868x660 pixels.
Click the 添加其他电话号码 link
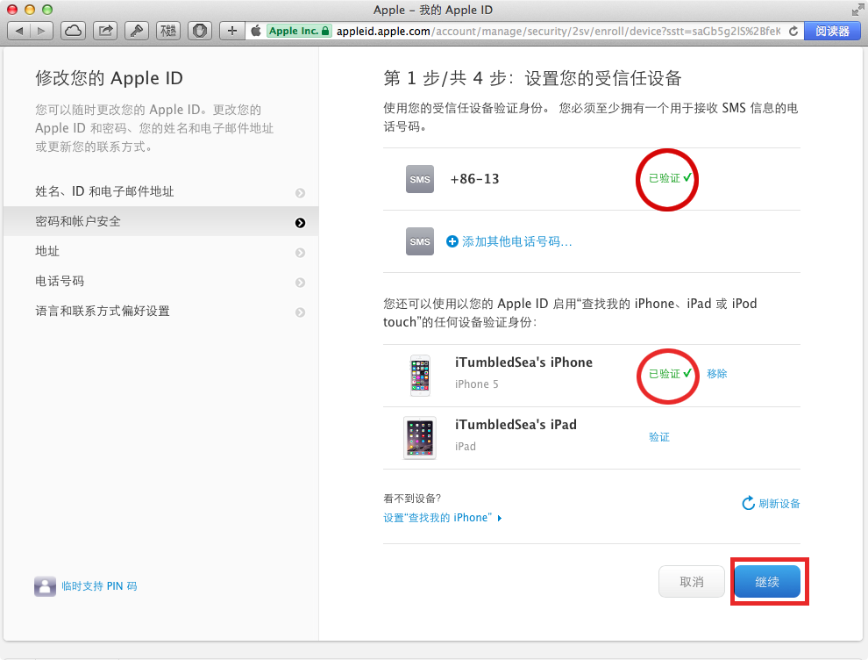pyautogui.click(x=517, y=241)
